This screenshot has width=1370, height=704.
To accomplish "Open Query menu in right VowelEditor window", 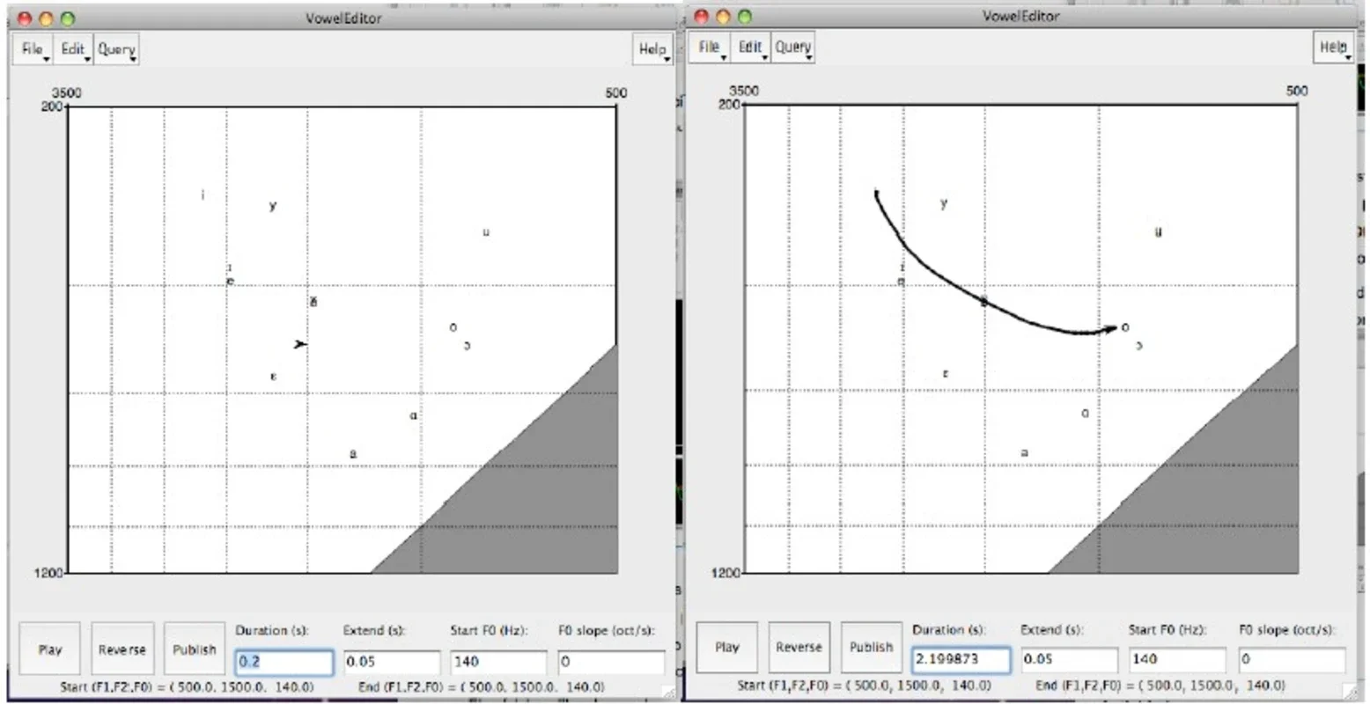I will coord(793,48).
